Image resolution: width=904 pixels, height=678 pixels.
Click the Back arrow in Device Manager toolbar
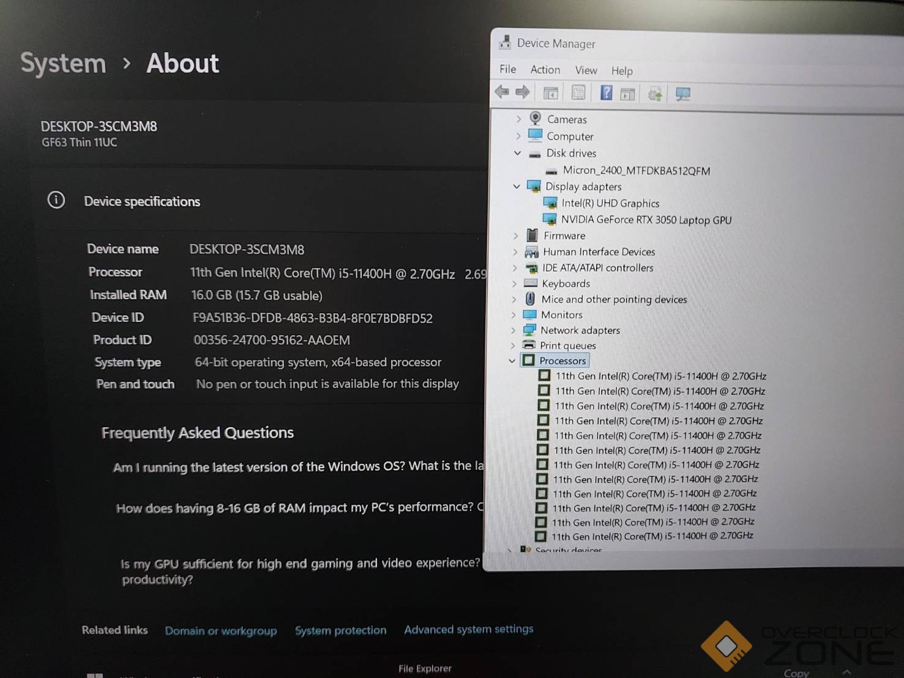[x=502, y=92]
